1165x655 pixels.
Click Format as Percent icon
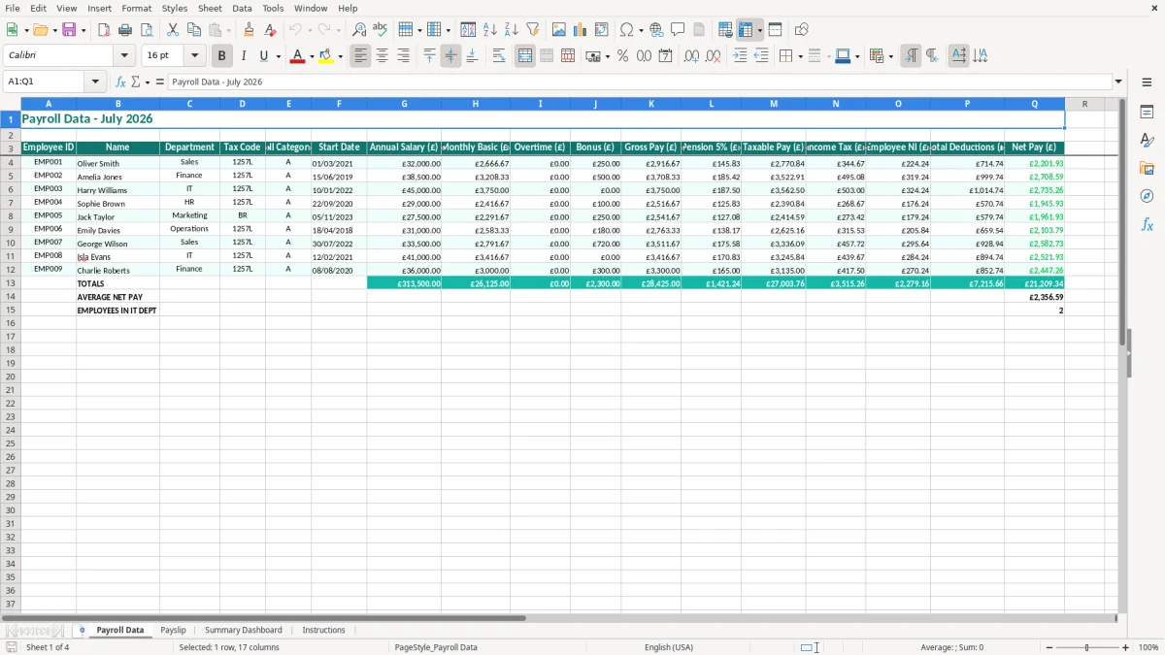click(623, 56)
